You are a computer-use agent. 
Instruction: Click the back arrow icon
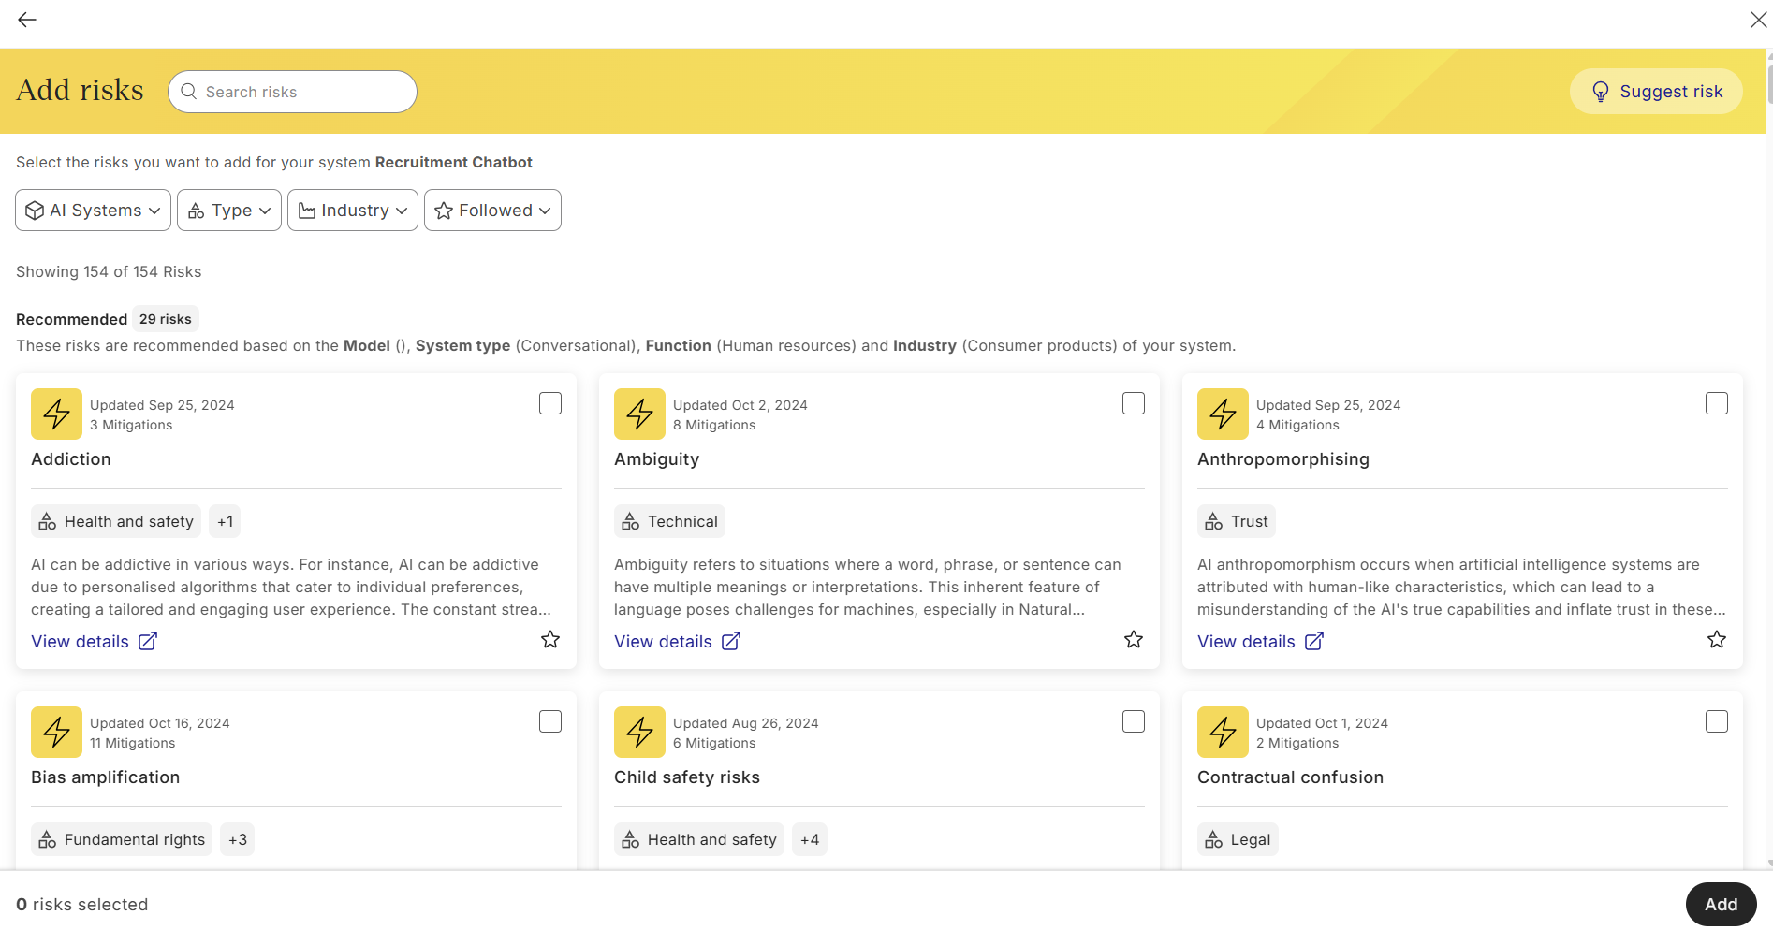tap(27, 20)
